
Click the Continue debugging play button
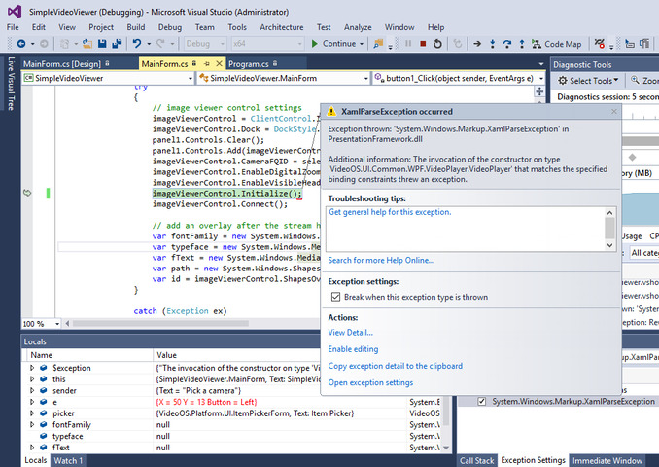coord(316,44)
